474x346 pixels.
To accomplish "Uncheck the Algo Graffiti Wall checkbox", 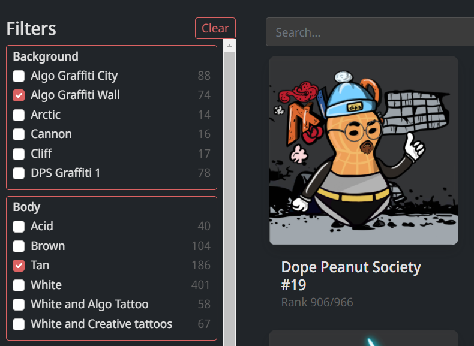I will [x=19, y=95].
